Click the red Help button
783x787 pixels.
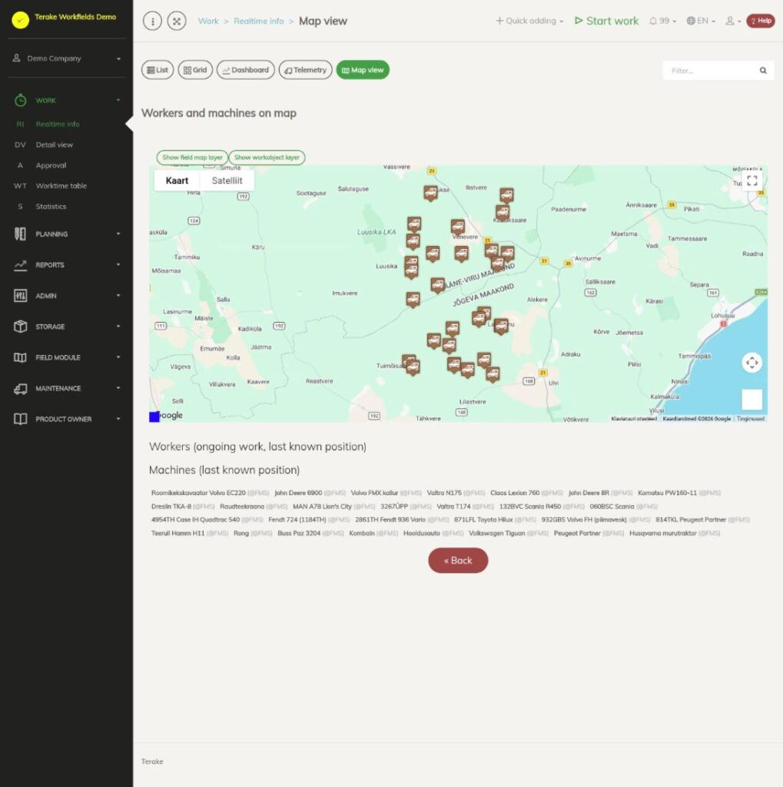coord(761,21)
